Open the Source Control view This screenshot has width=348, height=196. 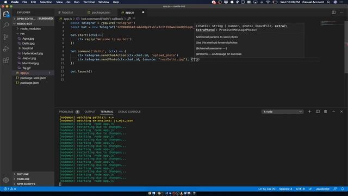click(x=6, y=36)
